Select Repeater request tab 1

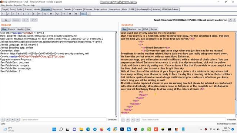[x=3, y=14]
